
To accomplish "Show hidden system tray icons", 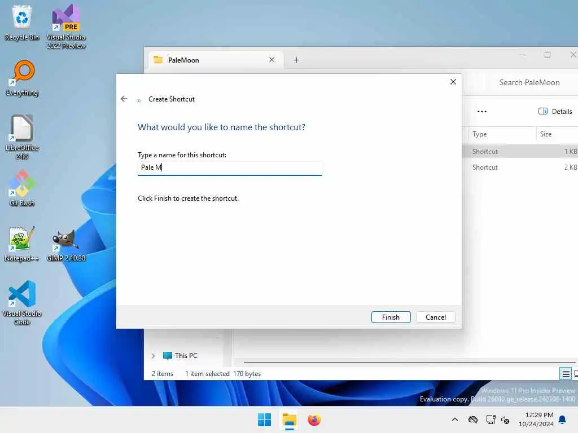I will 455,419.
